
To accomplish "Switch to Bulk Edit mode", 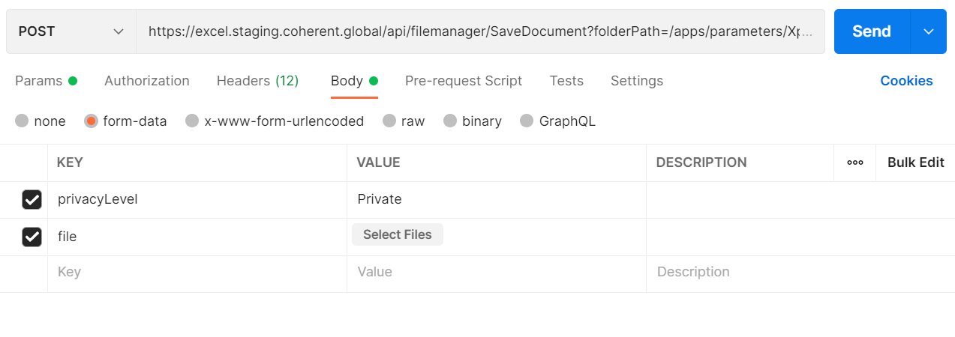I will pyautogui.click(x=915, y=163).
